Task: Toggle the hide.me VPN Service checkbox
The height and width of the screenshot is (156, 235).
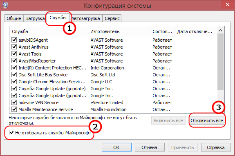Action: [14, 103]
